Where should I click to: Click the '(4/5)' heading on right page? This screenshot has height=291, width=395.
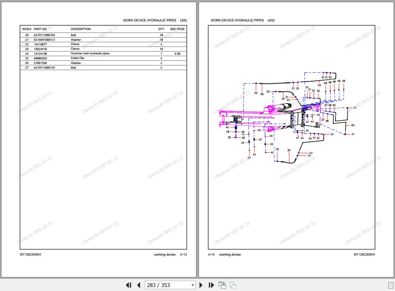tap(271, 20)
